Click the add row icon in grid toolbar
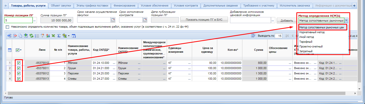The width and height of the screenshot is (365, 104). coord(9,36)
